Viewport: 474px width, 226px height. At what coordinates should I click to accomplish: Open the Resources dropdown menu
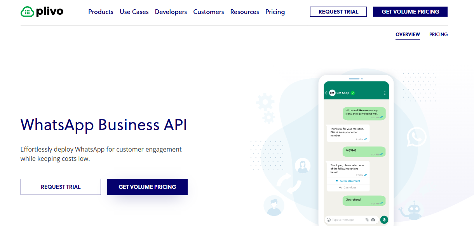click(x=244, y=12)
